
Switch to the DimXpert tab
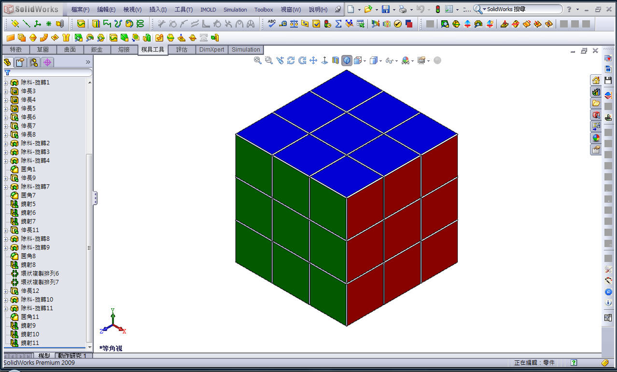[x=212, y=50]
